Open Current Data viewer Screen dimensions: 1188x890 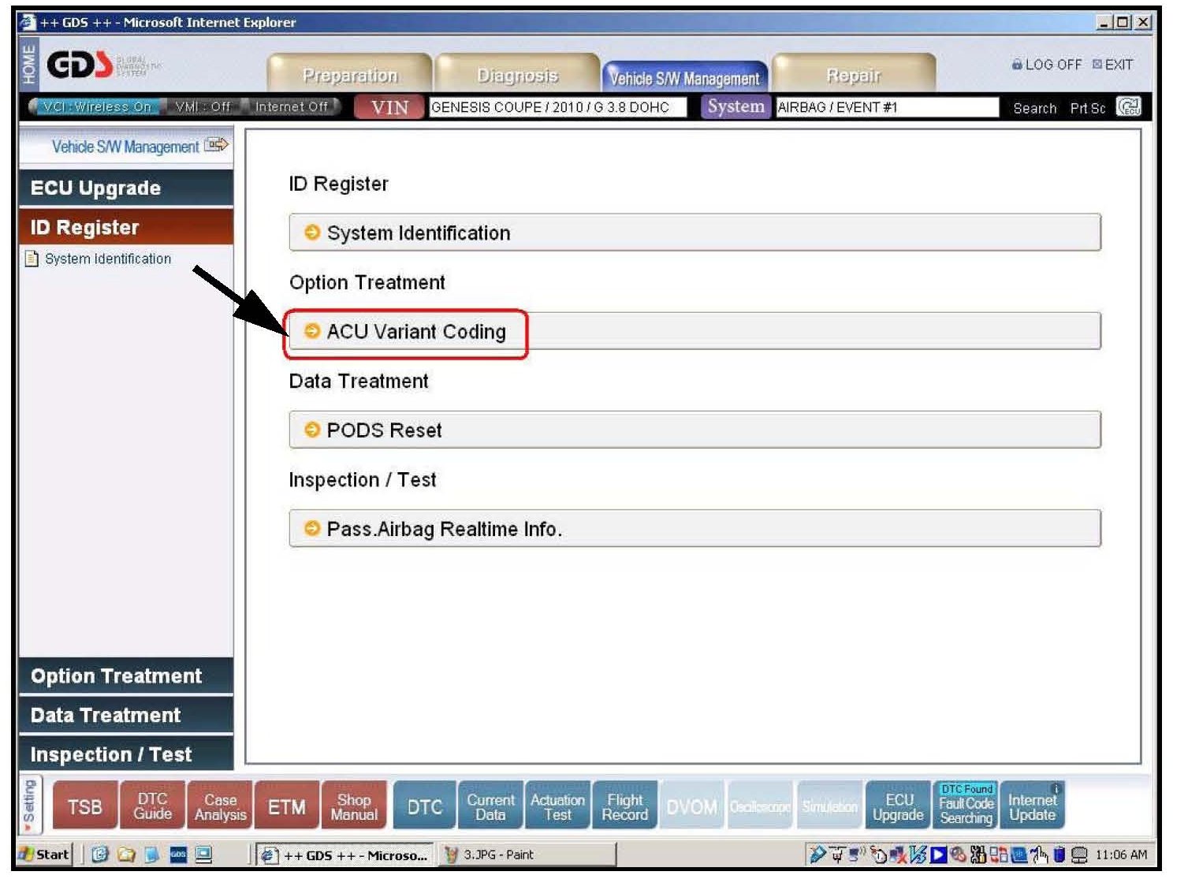[x=490, y=806]
